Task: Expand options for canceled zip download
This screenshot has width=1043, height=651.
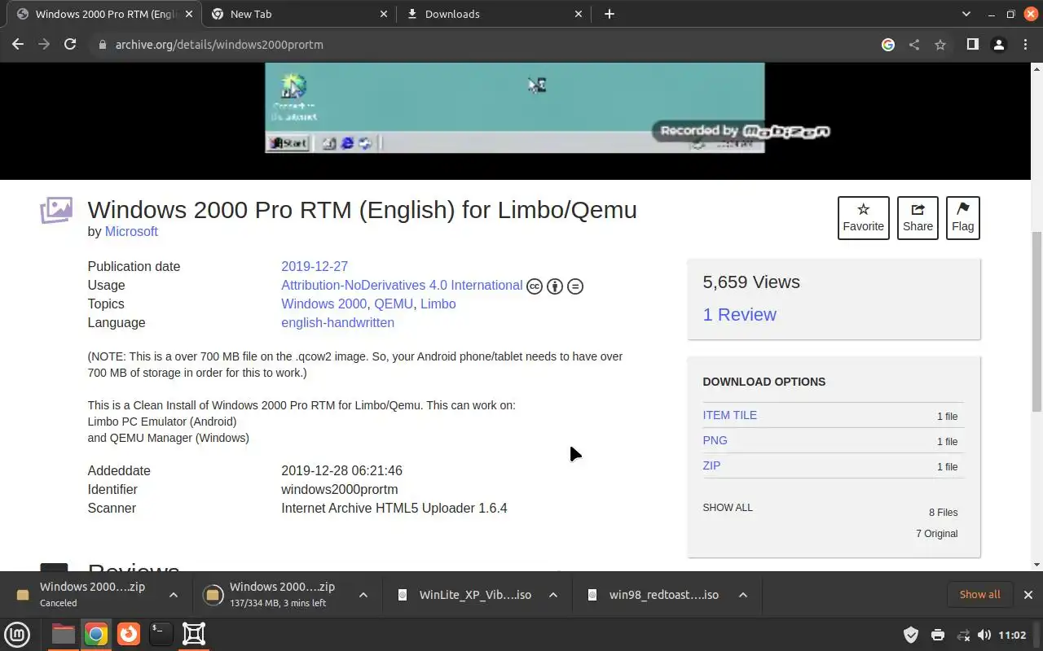Action: (174, 595)
